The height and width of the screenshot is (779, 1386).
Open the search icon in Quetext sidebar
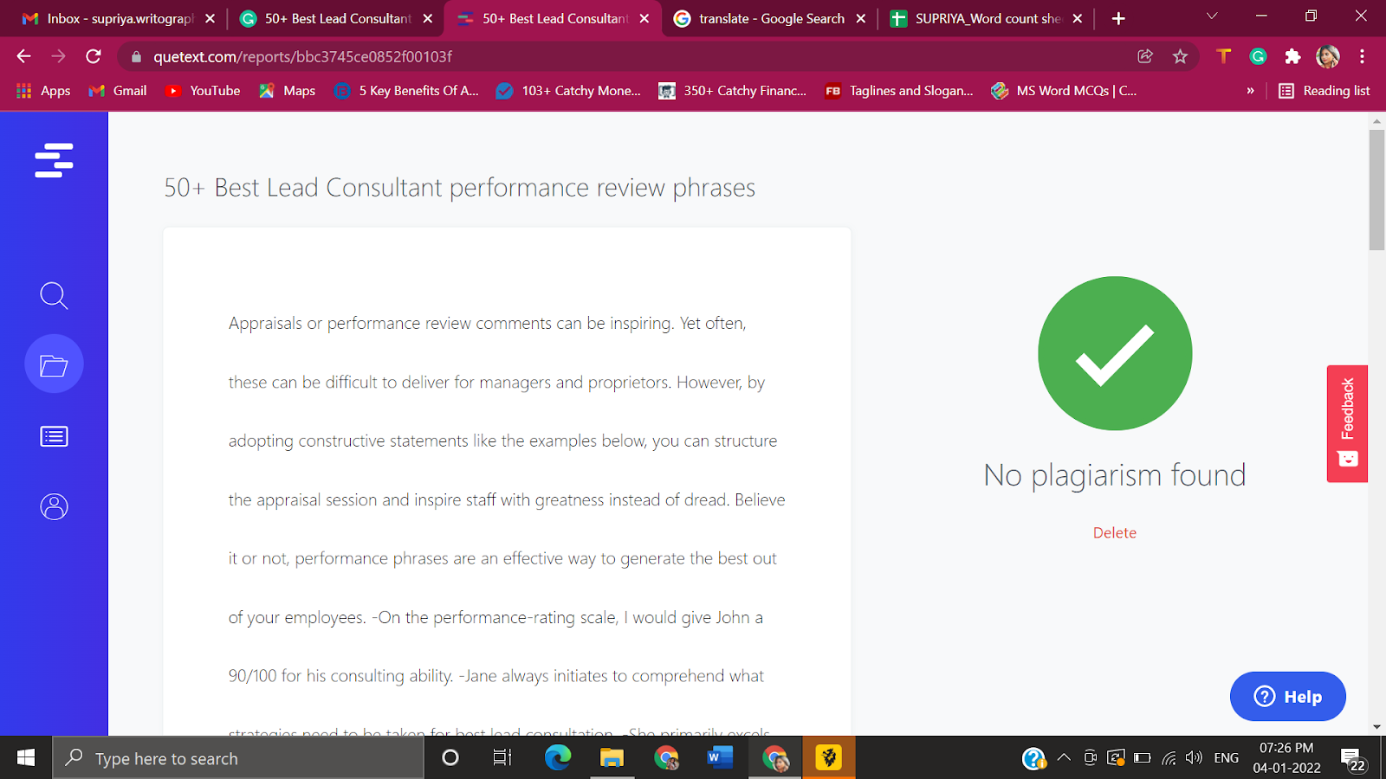coord(54,295)
